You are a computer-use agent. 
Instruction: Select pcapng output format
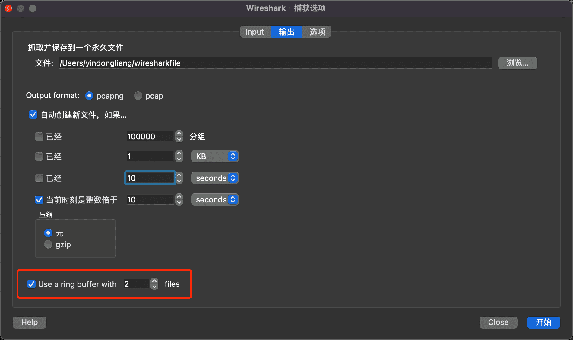(89, 96)
